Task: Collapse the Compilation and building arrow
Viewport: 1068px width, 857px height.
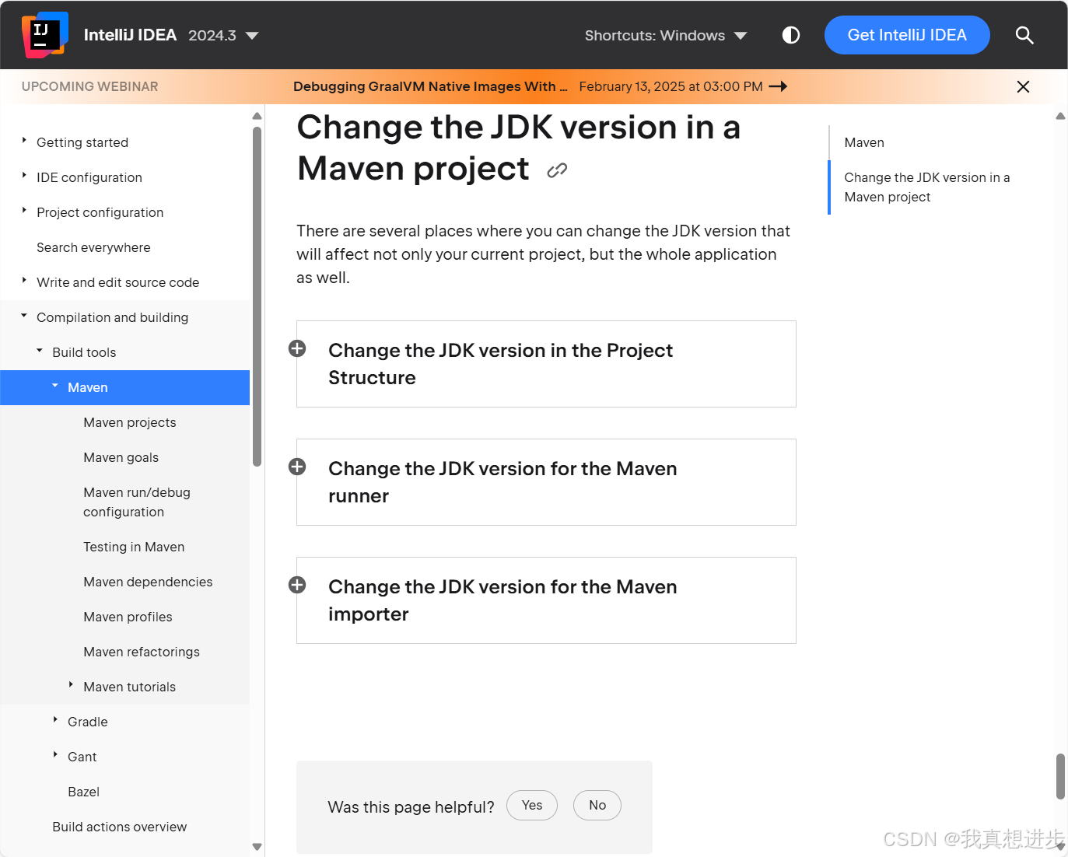Action: [x=24, y=316]
